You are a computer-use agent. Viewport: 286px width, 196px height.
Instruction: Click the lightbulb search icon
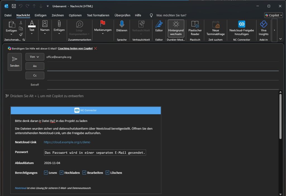151,15
